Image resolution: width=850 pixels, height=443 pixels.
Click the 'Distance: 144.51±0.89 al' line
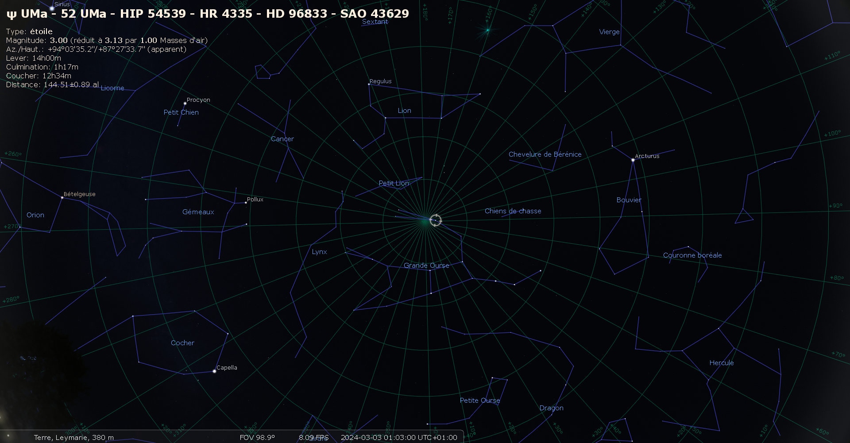pos(53,85)
